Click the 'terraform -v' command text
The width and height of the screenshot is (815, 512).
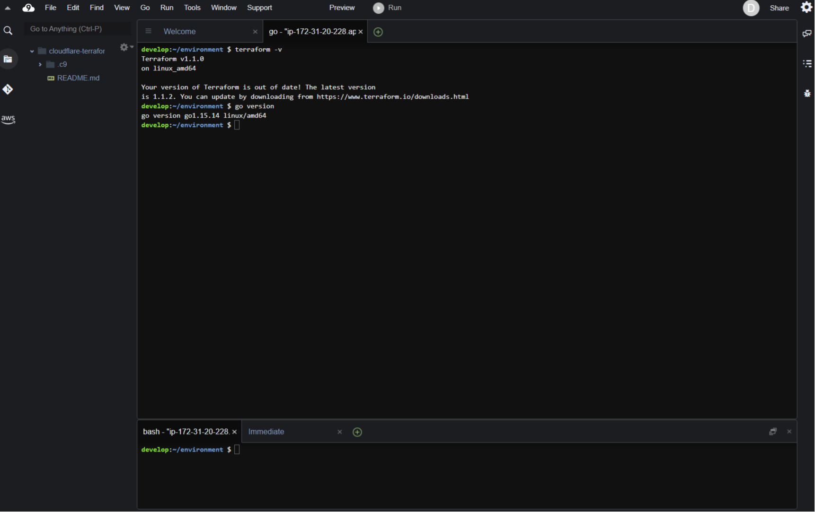[258, 50]
